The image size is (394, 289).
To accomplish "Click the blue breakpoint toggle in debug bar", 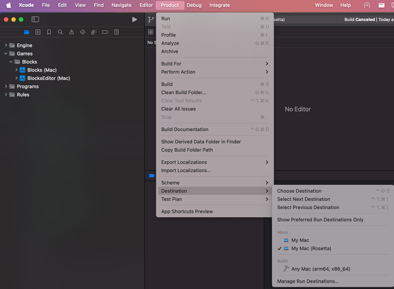I will click(152, 176).
